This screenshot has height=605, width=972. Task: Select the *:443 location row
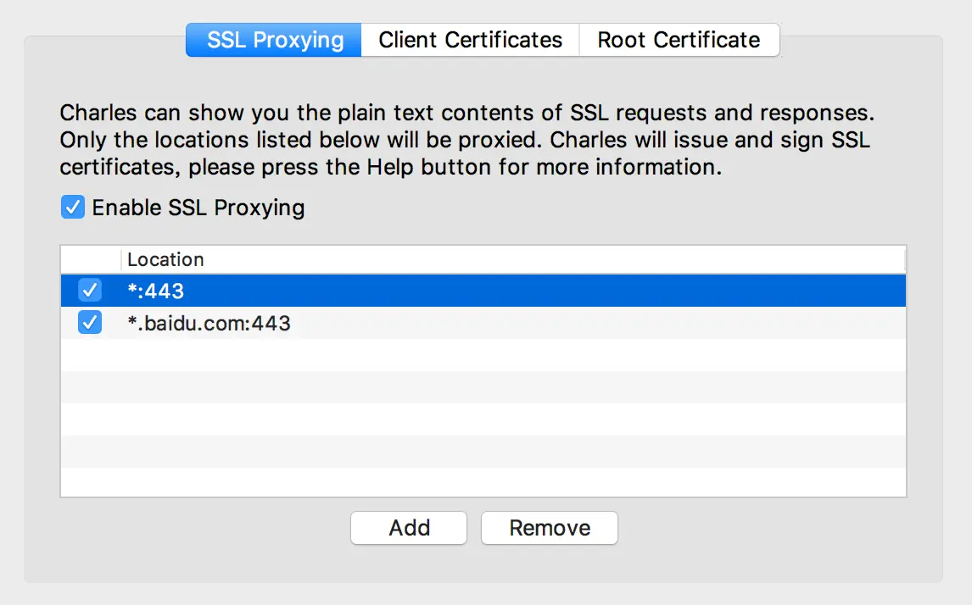tap(483, 291)
